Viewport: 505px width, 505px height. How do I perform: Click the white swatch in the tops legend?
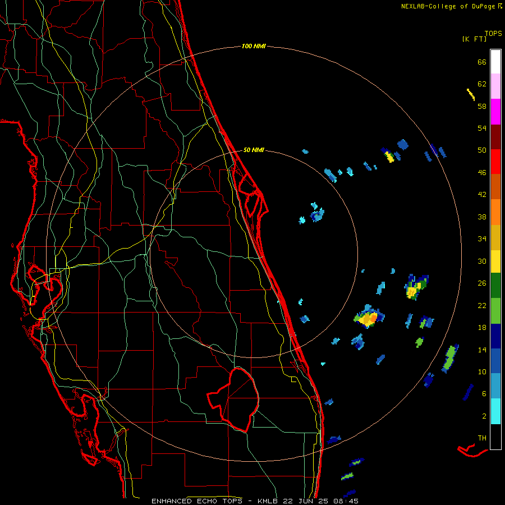(x=495, y=62)
